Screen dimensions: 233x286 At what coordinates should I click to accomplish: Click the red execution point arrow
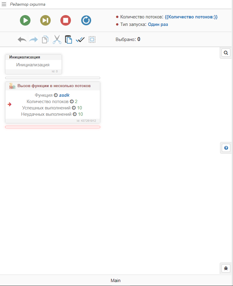coord(9,104)
